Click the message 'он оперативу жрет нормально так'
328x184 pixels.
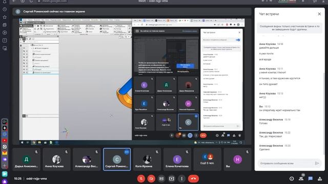pos(280,110)
